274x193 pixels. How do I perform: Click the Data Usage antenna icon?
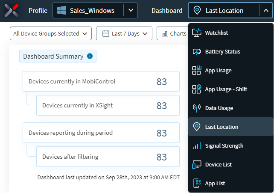click(x=197, y=108)
